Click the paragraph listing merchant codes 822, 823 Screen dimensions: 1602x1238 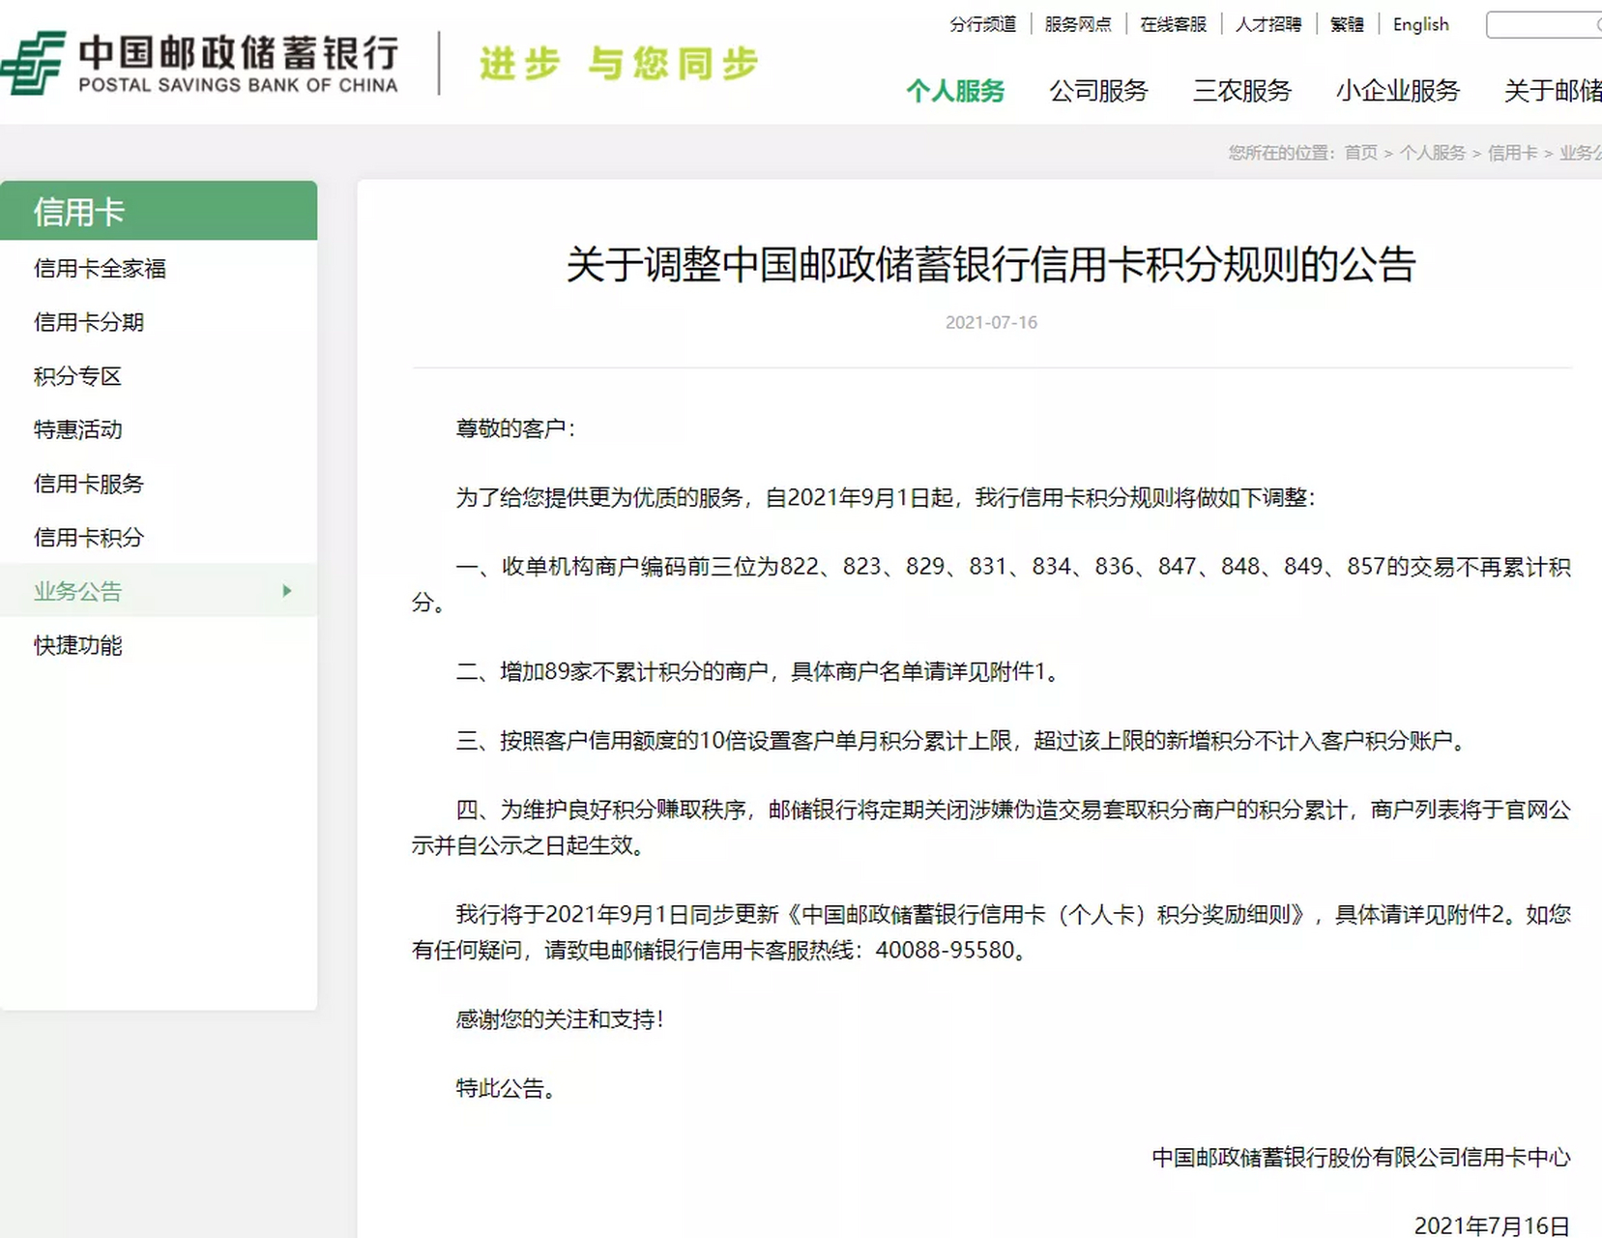pos(991,584)
